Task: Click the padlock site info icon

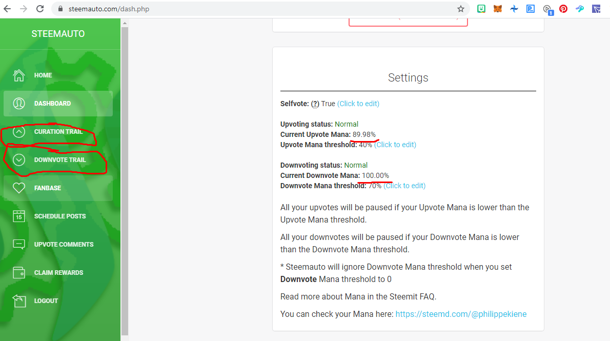Action: pyautogui.click(x=60, y=9)
